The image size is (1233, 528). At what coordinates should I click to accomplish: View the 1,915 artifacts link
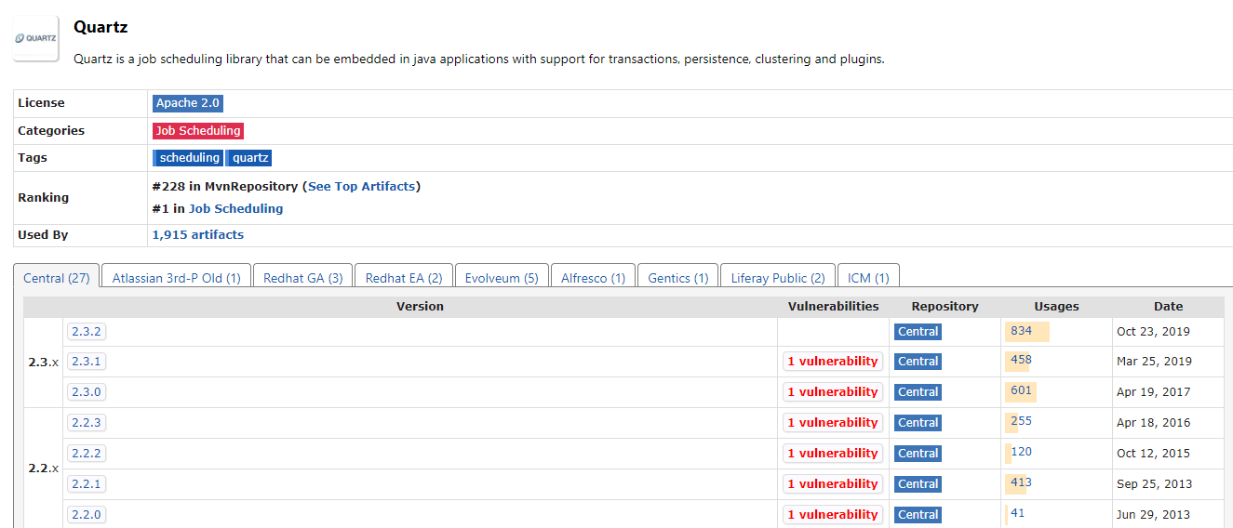point(198,235)
